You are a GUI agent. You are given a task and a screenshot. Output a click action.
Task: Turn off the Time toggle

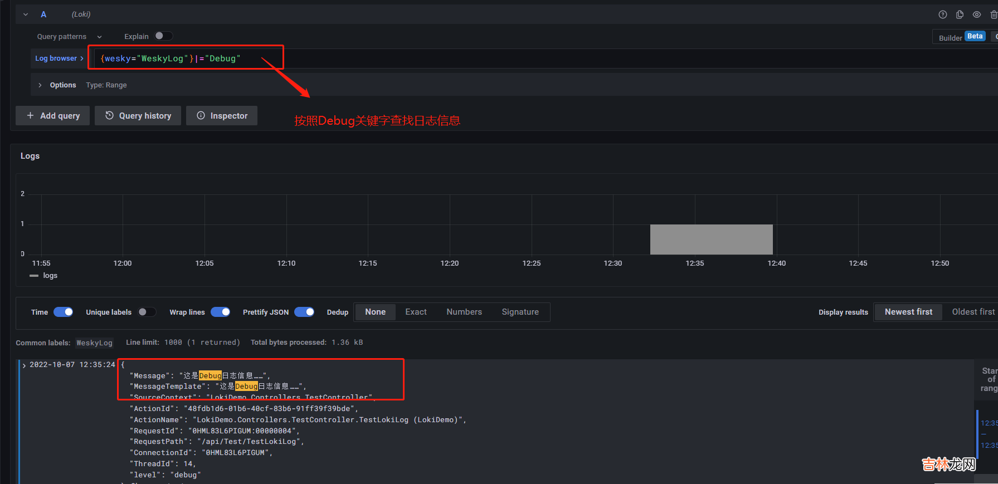(x=64, y=312)
